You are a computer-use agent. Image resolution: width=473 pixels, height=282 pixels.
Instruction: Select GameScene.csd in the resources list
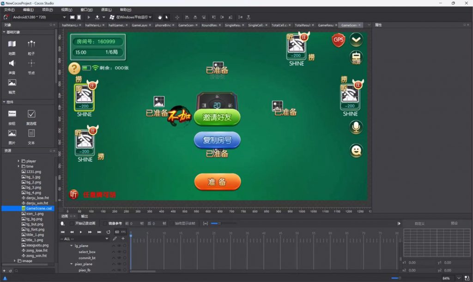tap(39, 208)
